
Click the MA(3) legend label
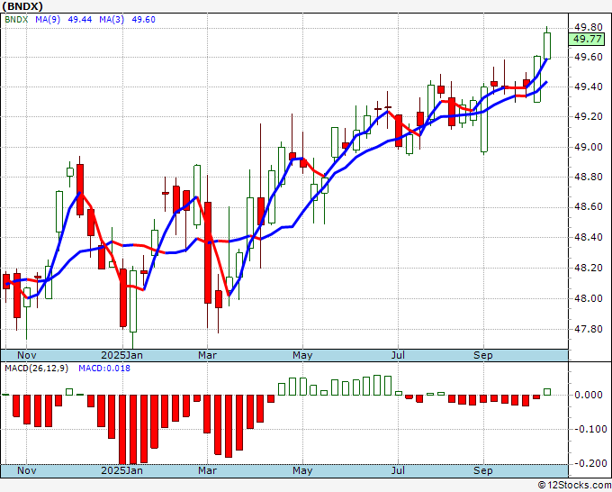click(x=112, y=20)
